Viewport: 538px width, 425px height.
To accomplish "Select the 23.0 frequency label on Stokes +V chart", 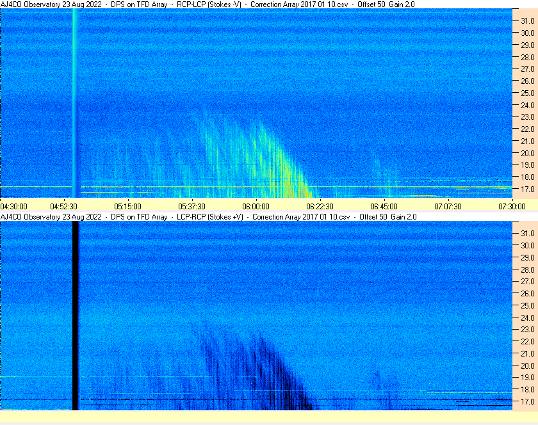I will pos(528,329).
